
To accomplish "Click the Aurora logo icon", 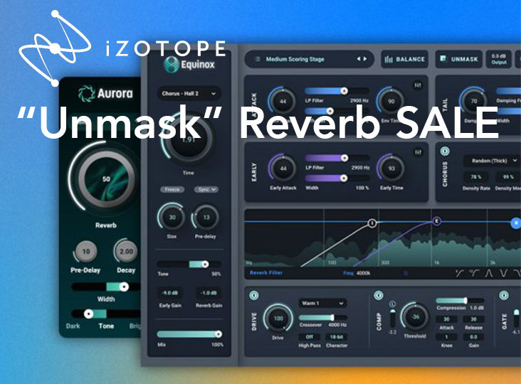I will tap(87, 93).
